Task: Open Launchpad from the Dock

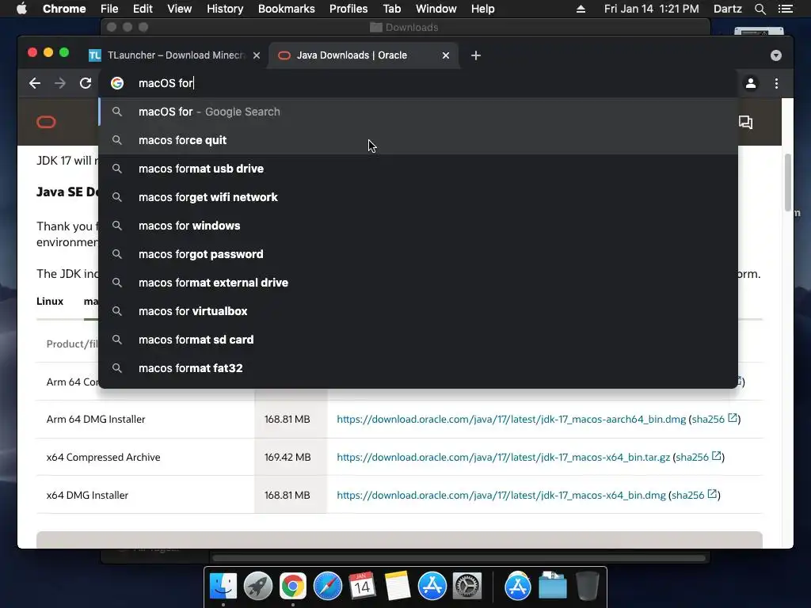Action: coord(258,586)
